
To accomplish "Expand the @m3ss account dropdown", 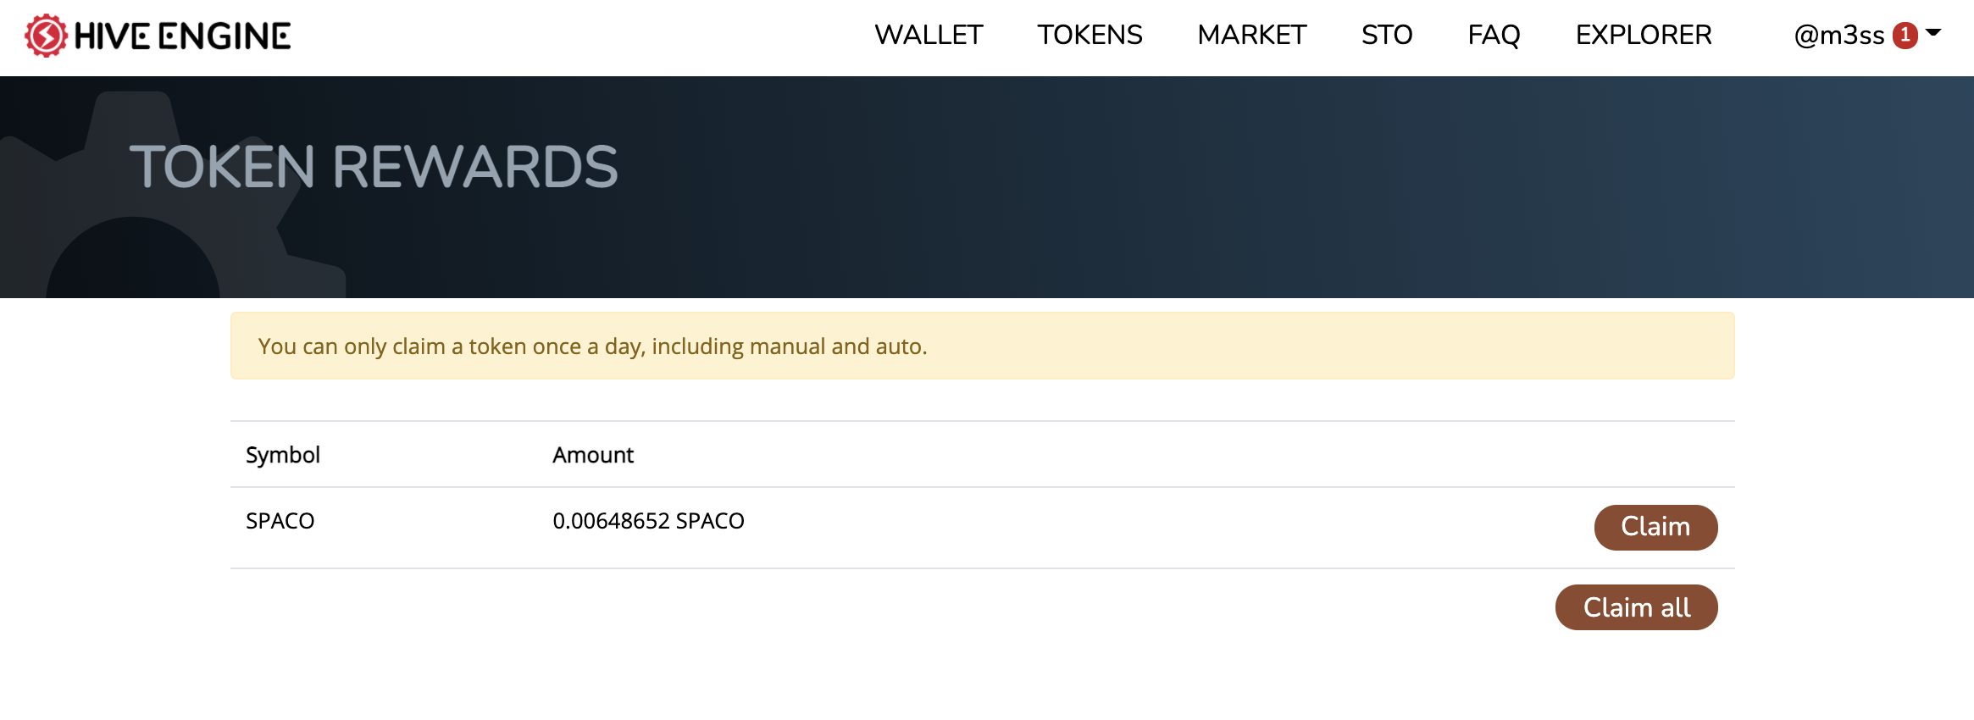I will click(x=1867, y=35).
